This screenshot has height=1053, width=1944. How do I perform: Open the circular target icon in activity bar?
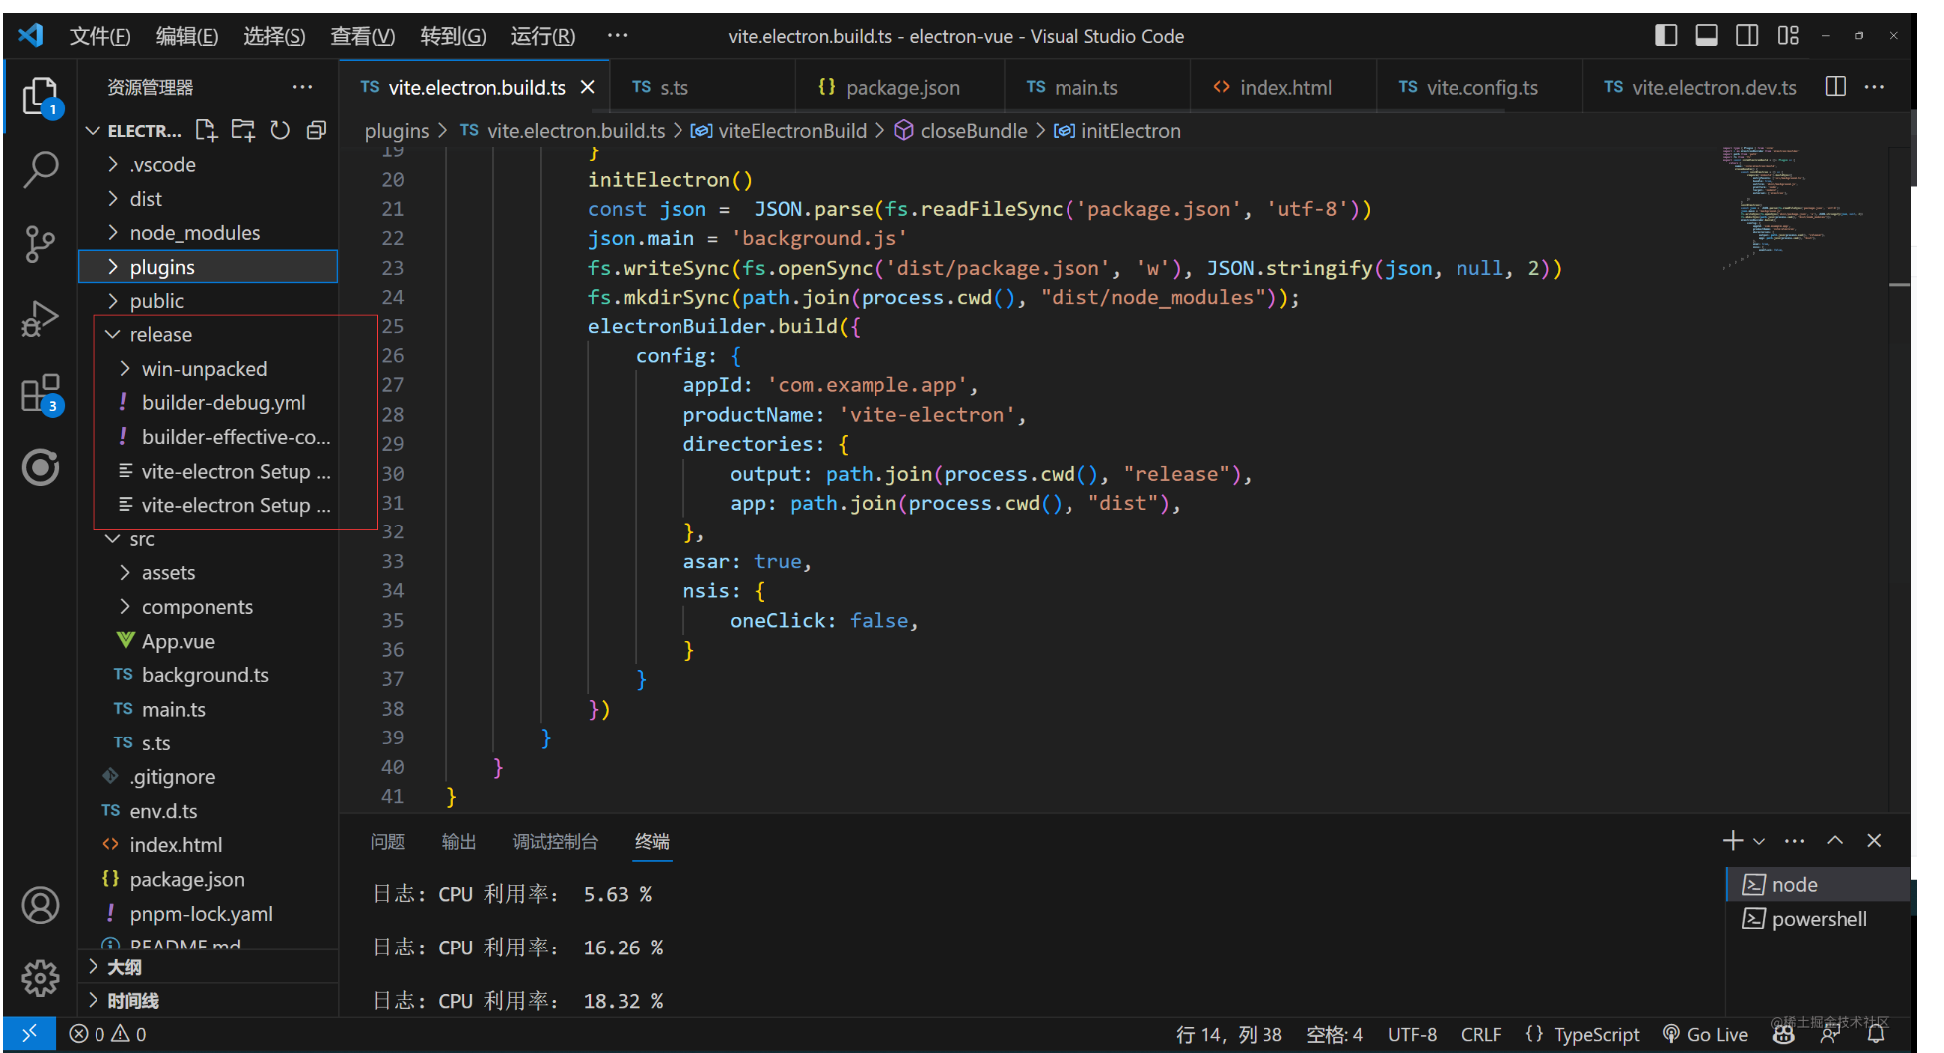pos(40,467)
